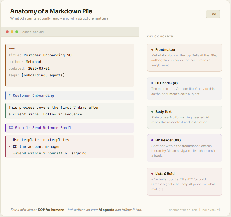231x217 pixels.
Task: Click the blue dot beside H1 Header
Action: [152, 83]
